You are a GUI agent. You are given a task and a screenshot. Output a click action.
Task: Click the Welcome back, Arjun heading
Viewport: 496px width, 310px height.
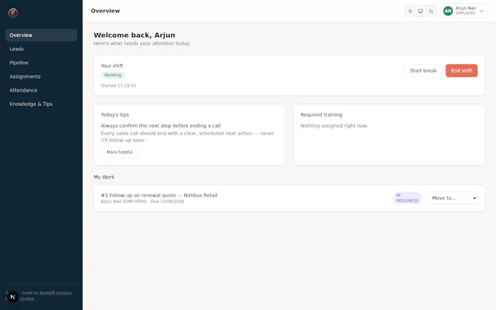[x=135, y=35]
